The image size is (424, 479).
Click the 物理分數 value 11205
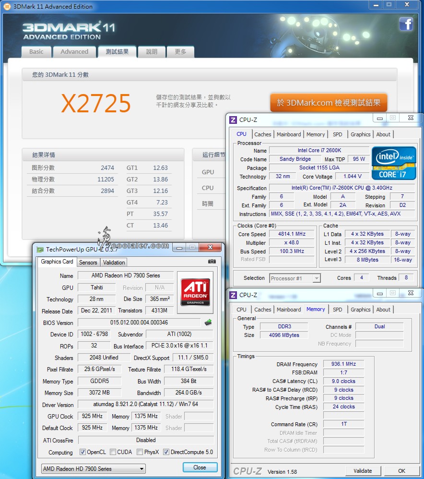pos(106,180)
